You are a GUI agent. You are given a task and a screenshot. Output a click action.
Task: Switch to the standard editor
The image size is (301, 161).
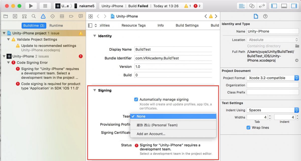[x=242, y=6]
